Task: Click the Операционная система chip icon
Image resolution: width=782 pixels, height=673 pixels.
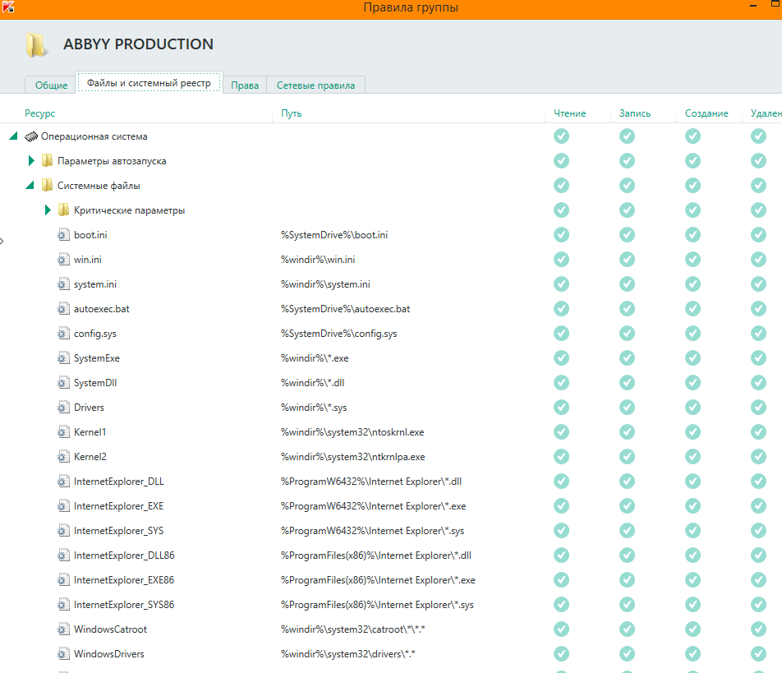Action: (x=31, y=136)
